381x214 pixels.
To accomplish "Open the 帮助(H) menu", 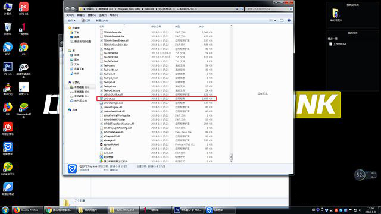I will (114, 15).
